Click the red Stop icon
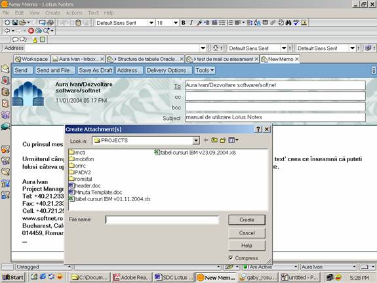 pyautogui.click(x=31, y=31)
